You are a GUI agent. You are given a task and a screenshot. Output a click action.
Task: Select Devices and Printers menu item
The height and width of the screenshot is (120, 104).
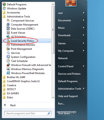pyautogui.click(x=69, y=74)
